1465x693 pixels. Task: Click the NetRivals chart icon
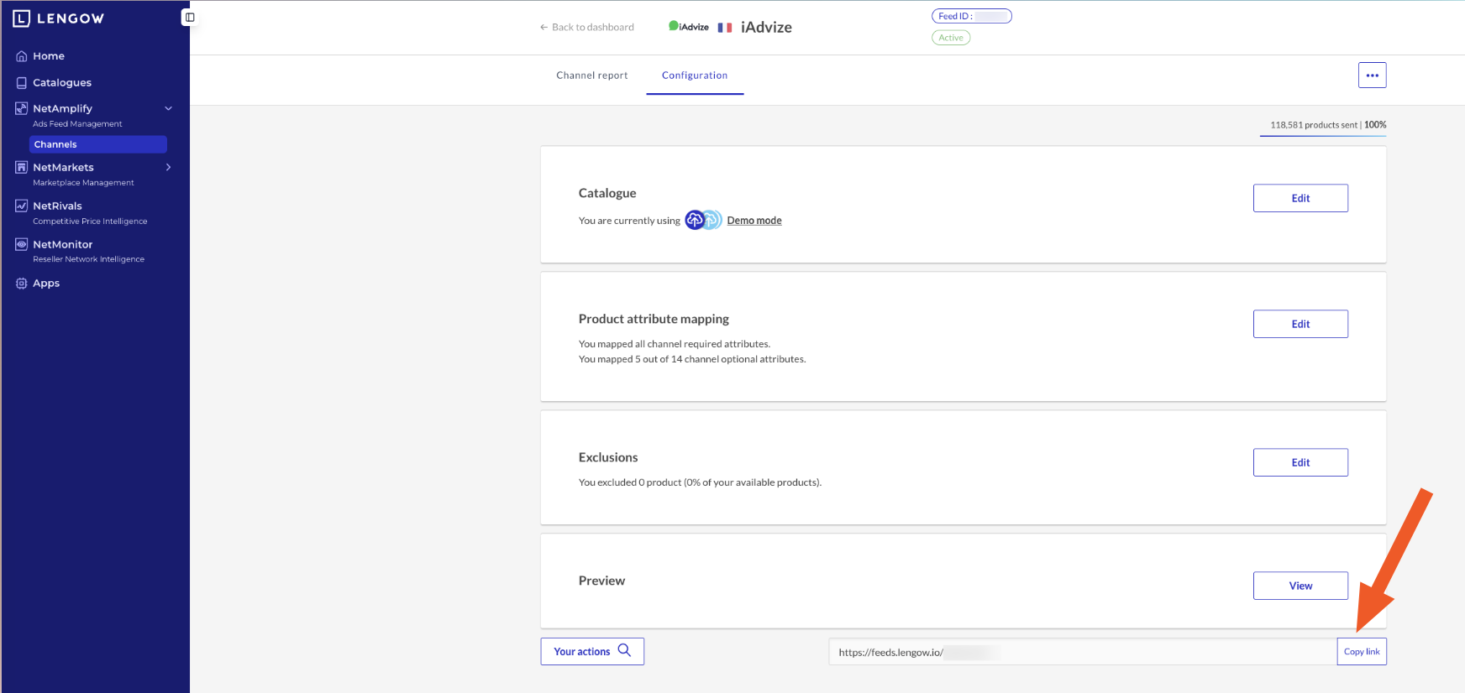point(22,206)
